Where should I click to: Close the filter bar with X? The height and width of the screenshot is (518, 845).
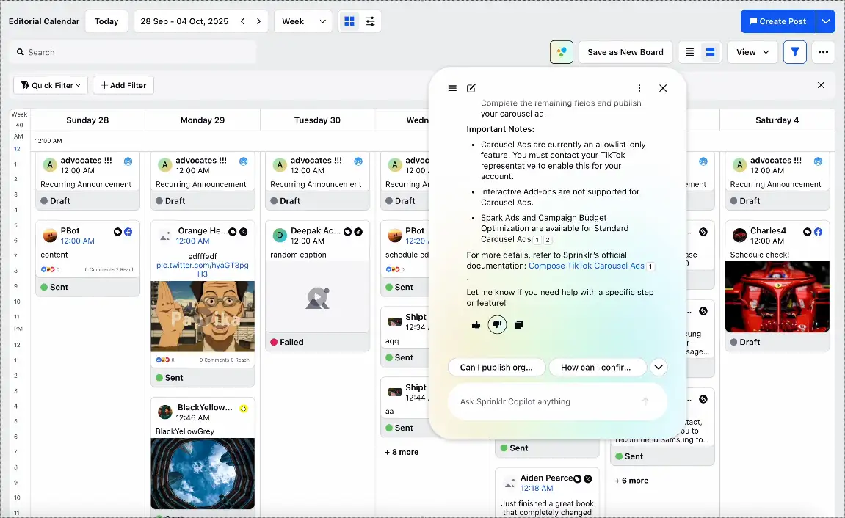[x=821, y=85]
